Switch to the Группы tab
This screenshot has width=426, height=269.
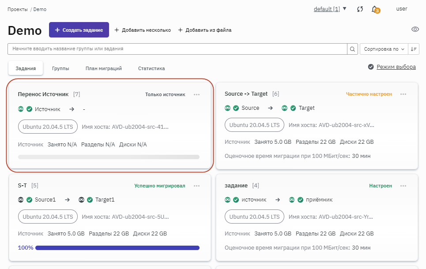(x=60, y=68)
